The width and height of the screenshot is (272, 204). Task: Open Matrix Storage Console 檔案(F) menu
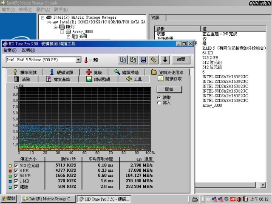click(8, 9)
